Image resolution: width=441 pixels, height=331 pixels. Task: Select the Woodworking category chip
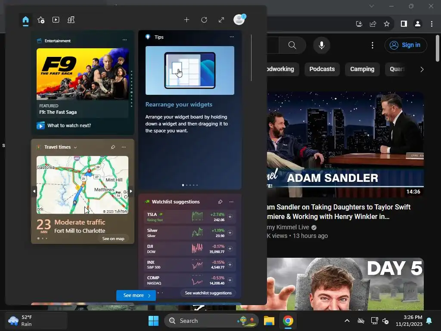(283, 69)
